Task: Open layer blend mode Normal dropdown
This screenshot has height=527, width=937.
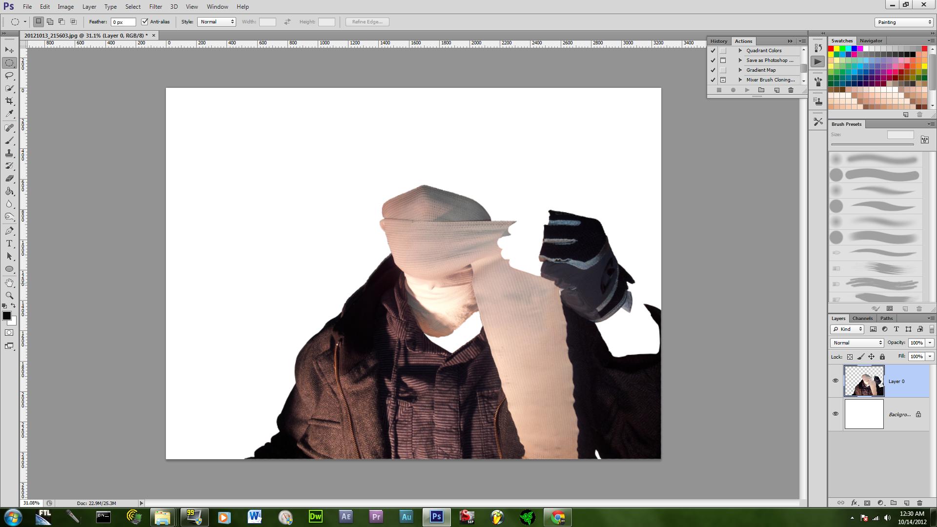Action: [x=857, y=343]
